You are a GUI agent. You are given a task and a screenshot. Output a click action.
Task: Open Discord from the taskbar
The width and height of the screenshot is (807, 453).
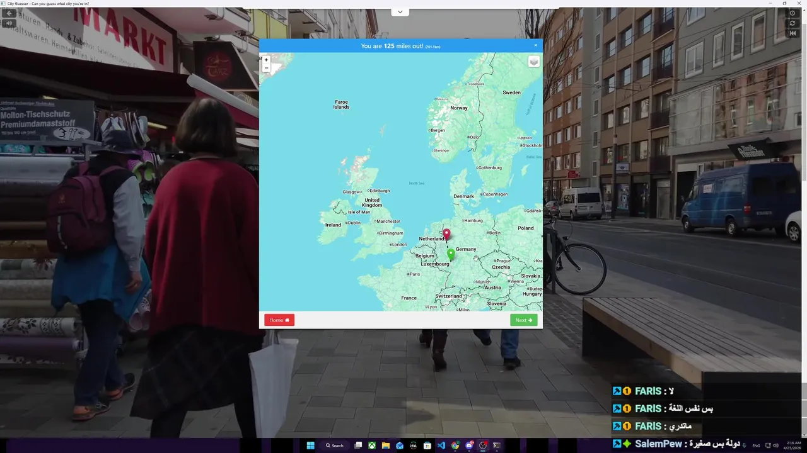point(469,445)
